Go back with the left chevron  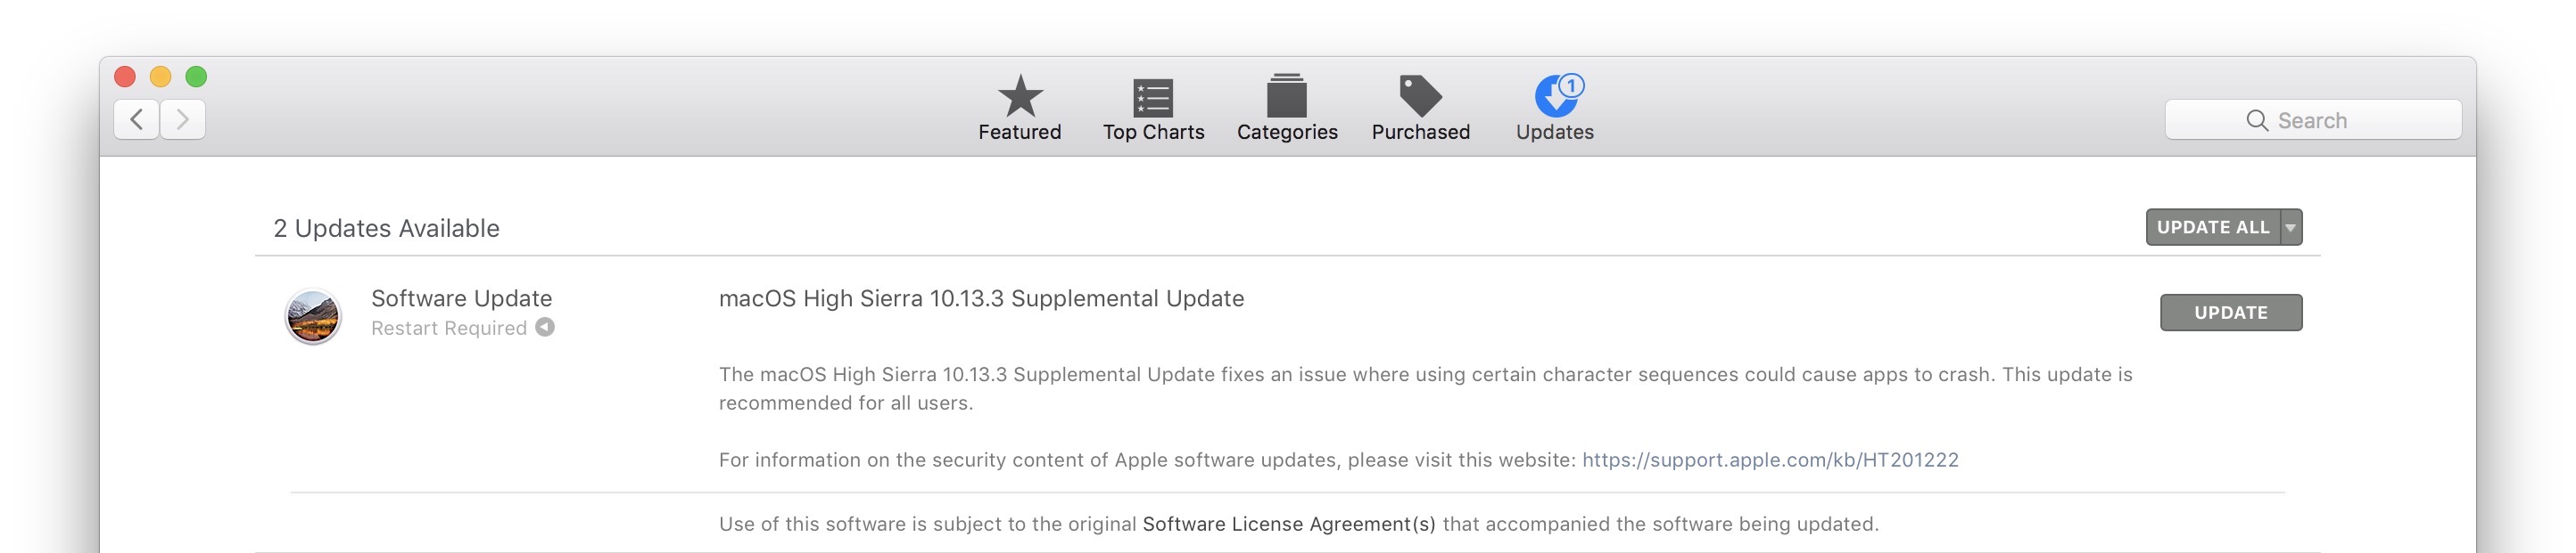[x=137, y=120]
